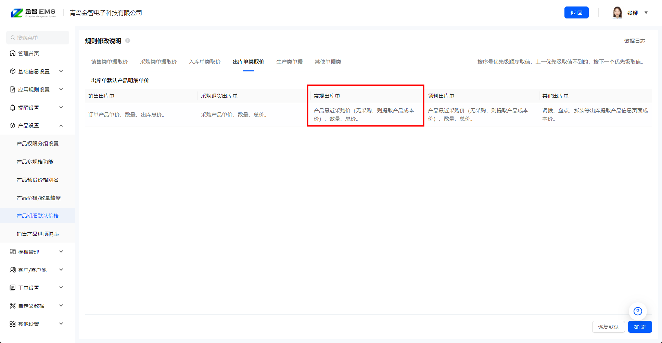This screenshot has height=343, width=662.
Task: Click the 出库单默认产品明细单价 section heading
Action: coord(120,81)
